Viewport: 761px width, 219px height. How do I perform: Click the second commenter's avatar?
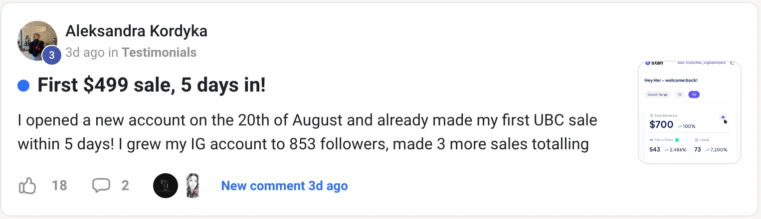pos(193,186)
